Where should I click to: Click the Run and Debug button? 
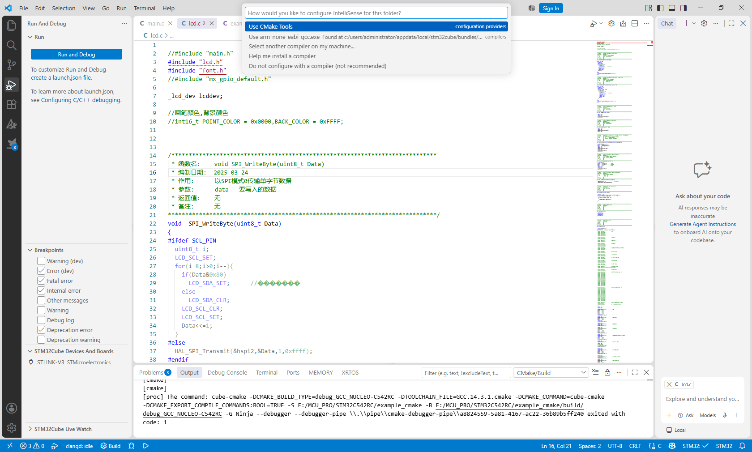tap(77, 54)
